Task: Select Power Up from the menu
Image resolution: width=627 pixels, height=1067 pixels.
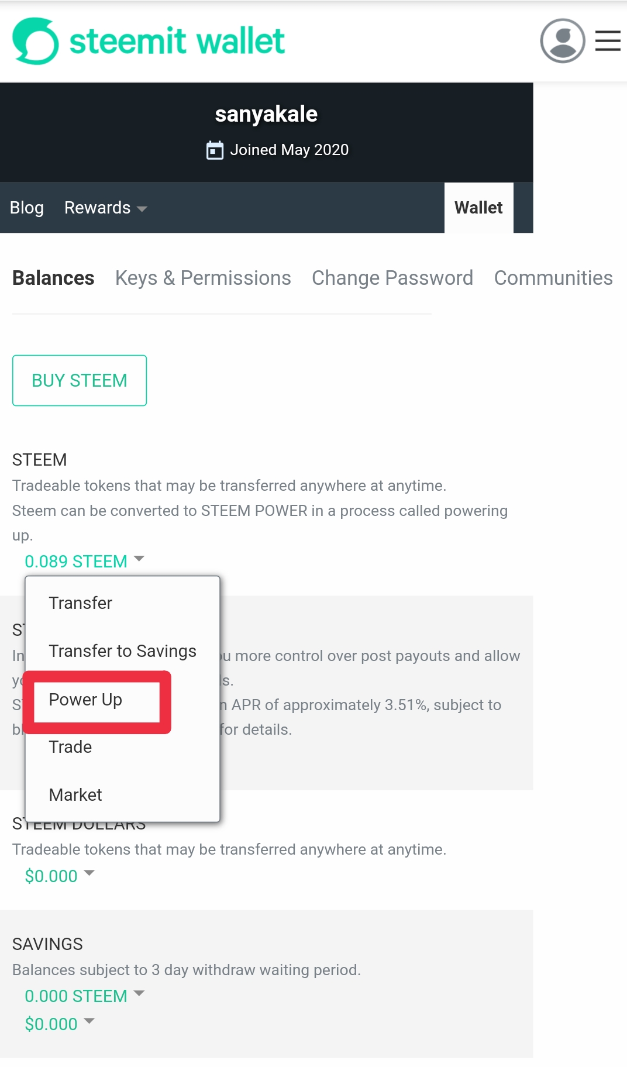Action: click(x=85, y=700)
